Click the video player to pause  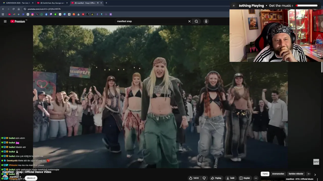(160, 97)
